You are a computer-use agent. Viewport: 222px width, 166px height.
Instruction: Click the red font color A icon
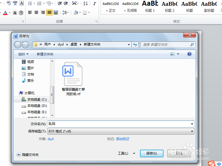click(5, 13)
